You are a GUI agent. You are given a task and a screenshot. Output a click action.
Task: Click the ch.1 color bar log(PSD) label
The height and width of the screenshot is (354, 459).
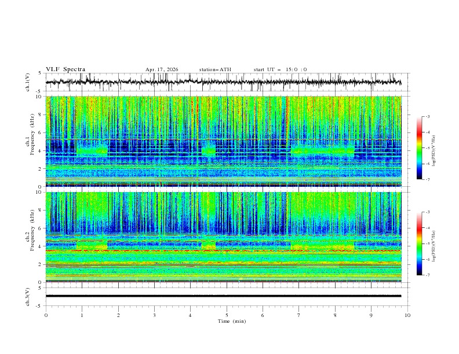[434, 151]
